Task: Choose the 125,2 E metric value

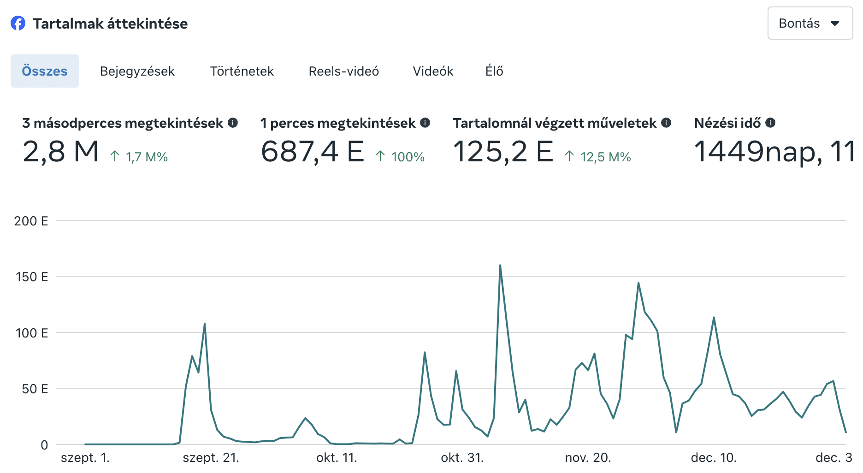Action: (503, 152)
